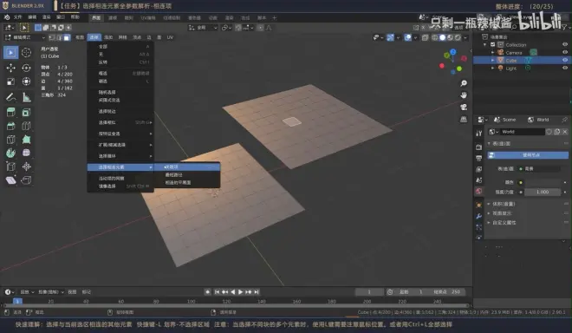Choose the Inset Faces tool
The height and width of the screenshot is (333, 572).
[26, 113]
